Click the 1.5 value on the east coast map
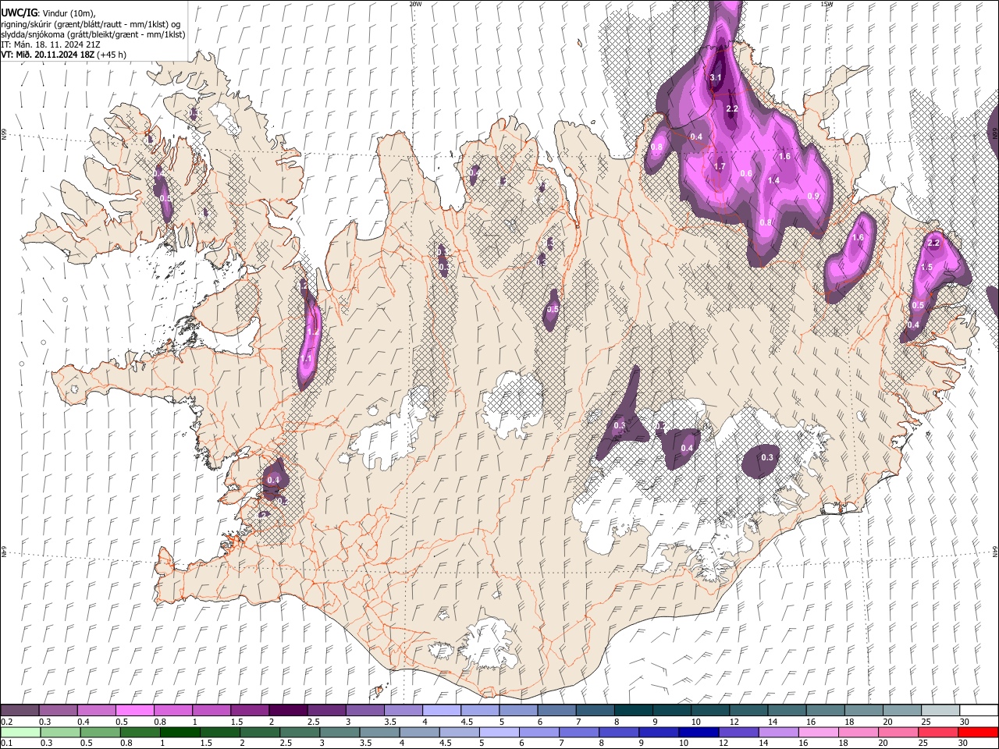 tap(927, 267)
